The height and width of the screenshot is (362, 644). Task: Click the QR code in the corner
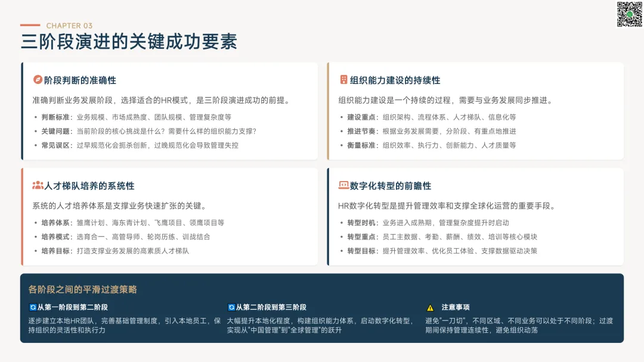tap(629, 14)
